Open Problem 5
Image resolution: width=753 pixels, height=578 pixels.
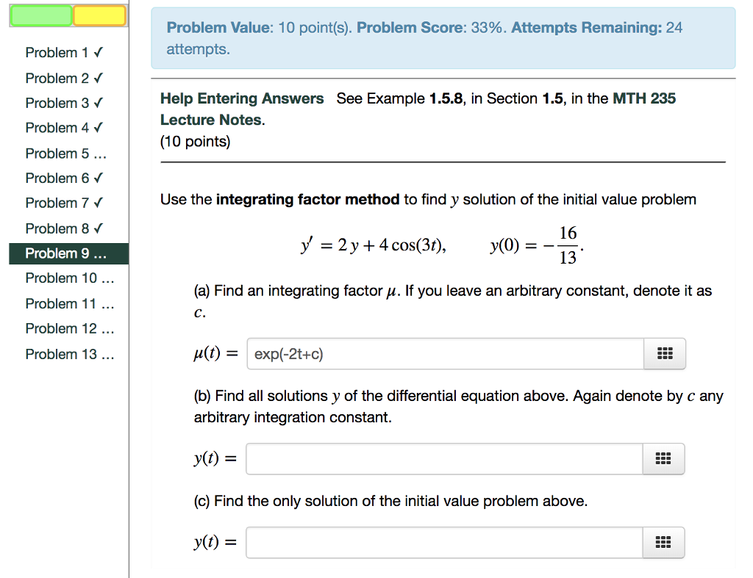click(59, 153)
